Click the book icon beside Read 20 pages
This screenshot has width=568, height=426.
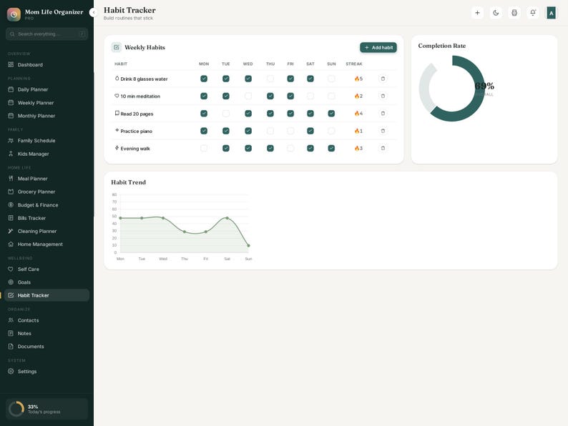click(117, 113)
